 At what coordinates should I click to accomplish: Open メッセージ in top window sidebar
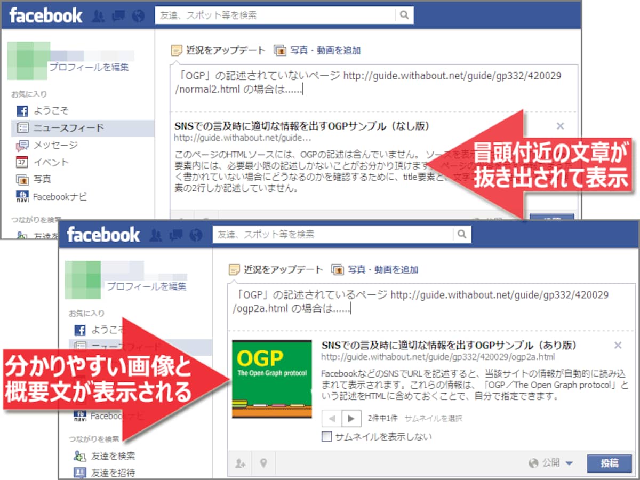[x=56, y=145]
